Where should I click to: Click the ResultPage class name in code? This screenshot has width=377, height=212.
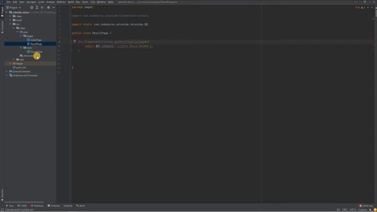tap(100, 33)
